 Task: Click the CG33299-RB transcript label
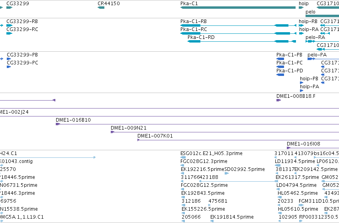[22, 21]
